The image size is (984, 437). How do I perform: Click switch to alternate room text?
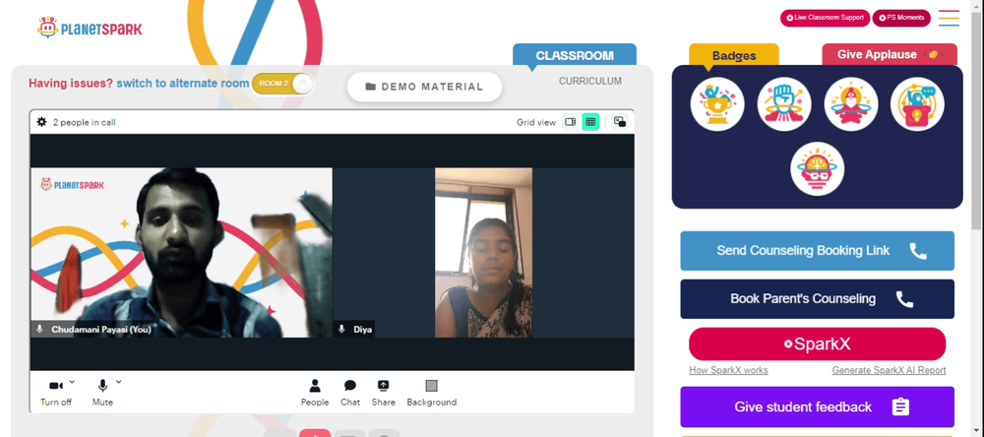pyautogui.click(x=183, y=84)
